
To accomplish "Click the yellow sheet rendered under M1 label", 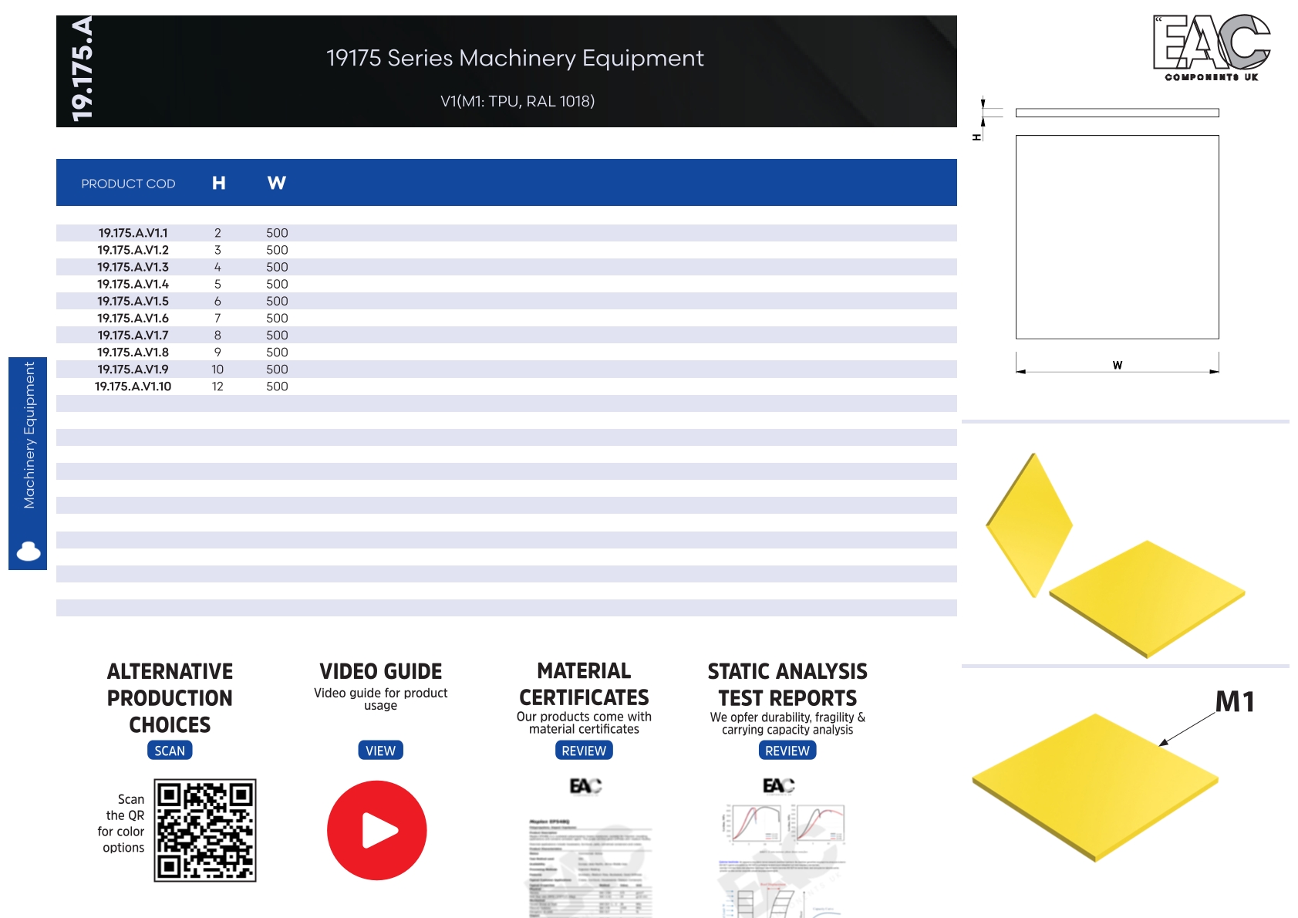I will tap(1095, 787).
